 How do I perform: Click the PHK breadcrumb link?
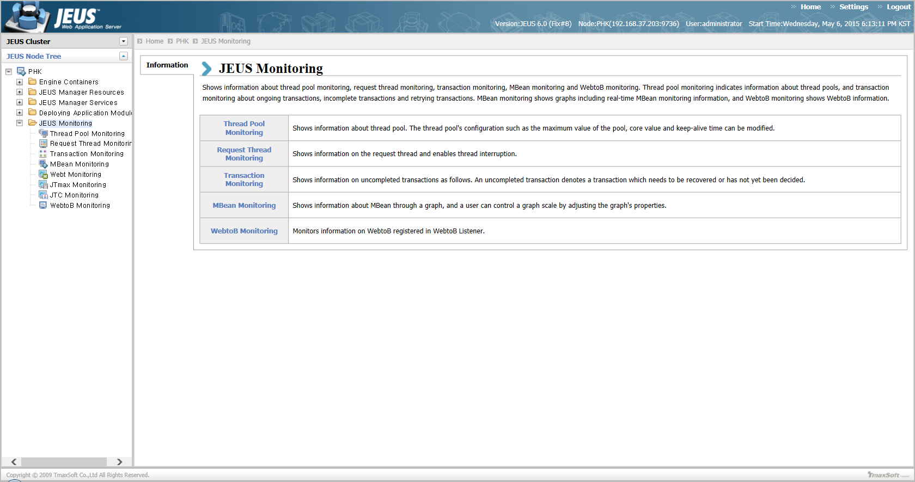coord(182,41)
